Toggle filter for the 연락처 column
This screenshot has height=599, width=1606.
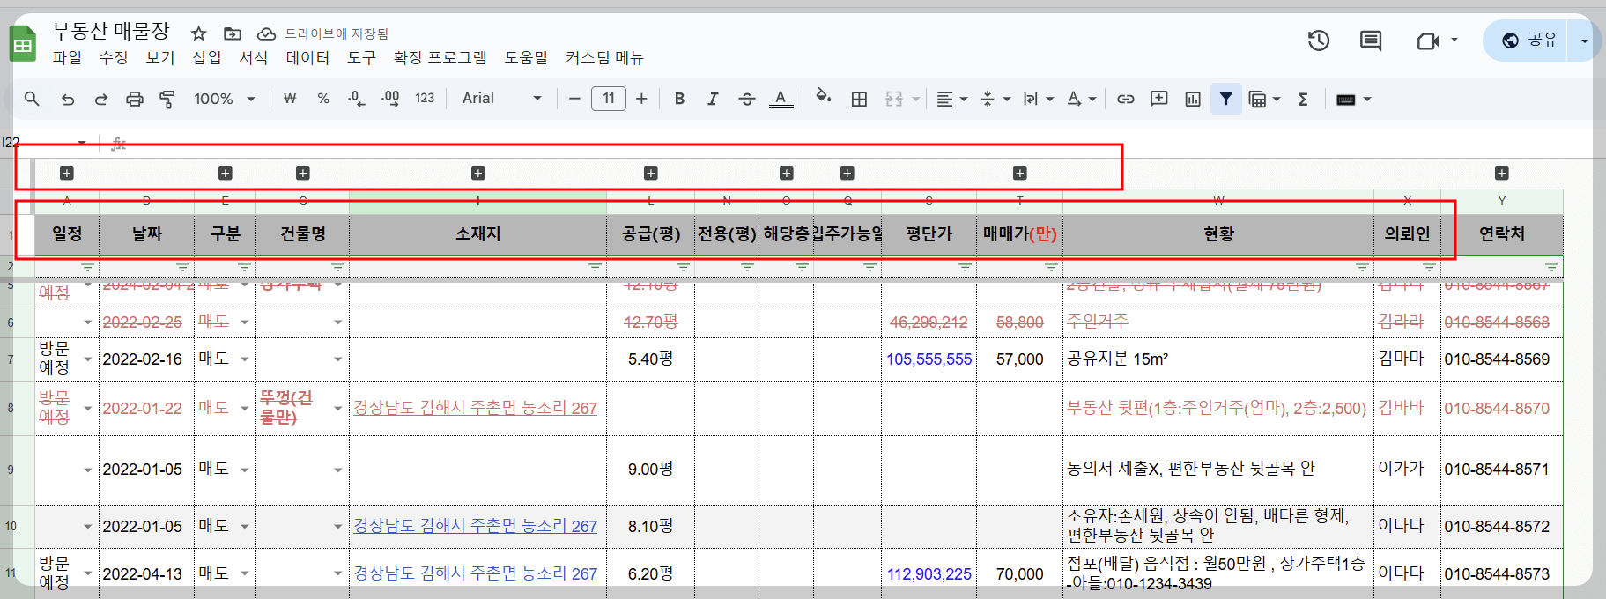pyautogui.click(x=1551, y=267)
